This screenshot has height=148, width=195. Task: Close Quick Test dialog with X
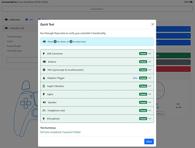(x=153, y=24)
